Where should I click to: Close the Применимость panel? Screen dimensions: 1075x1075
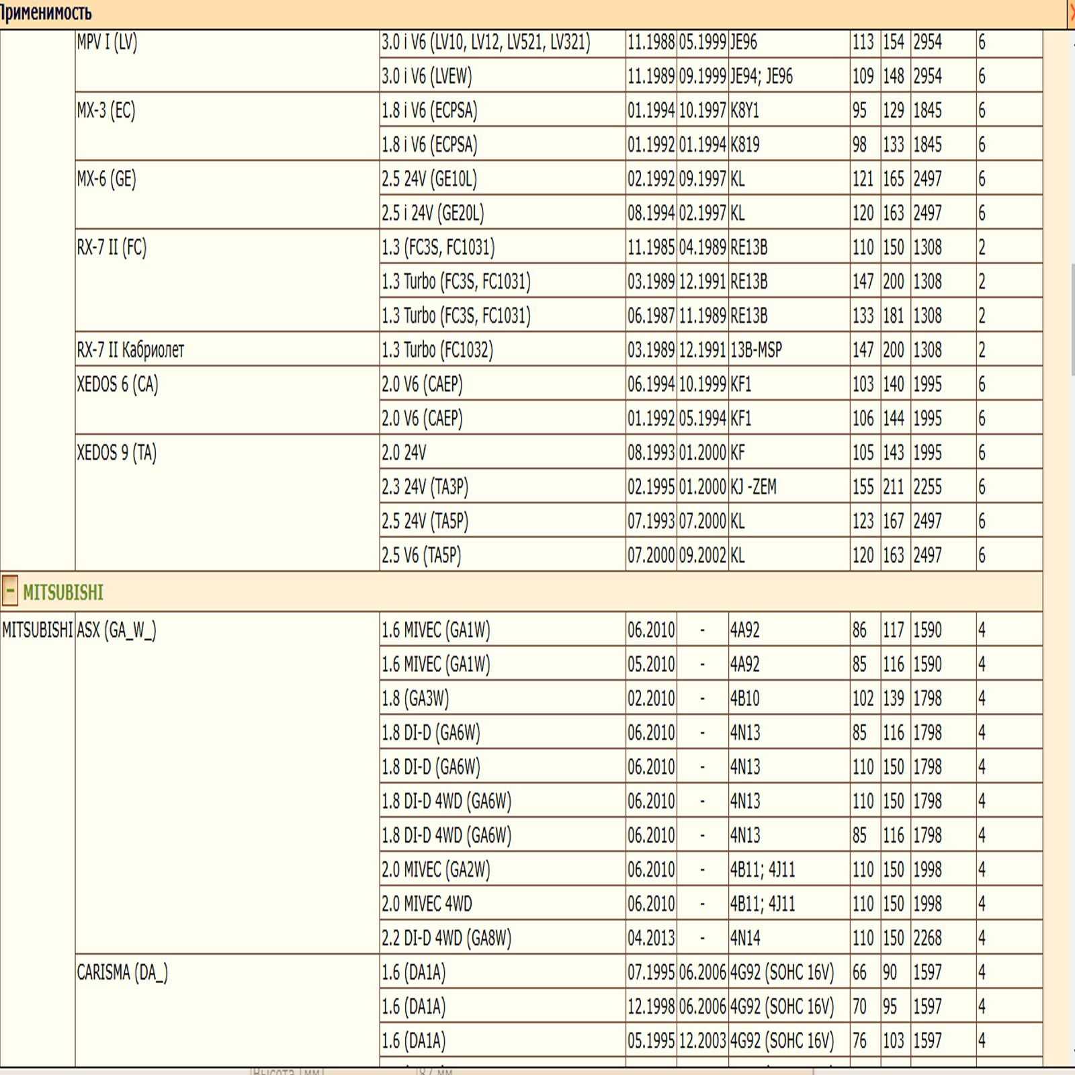click(1072, 13)
